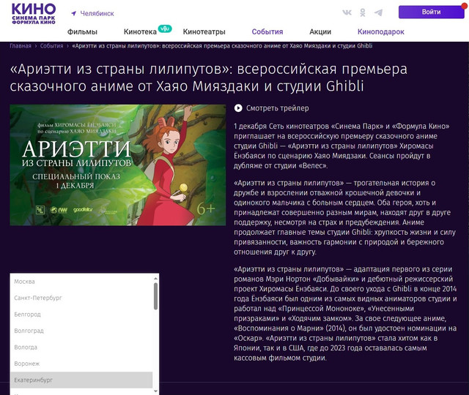Go to Главная breadcrumb link

(x=21, y=46)
